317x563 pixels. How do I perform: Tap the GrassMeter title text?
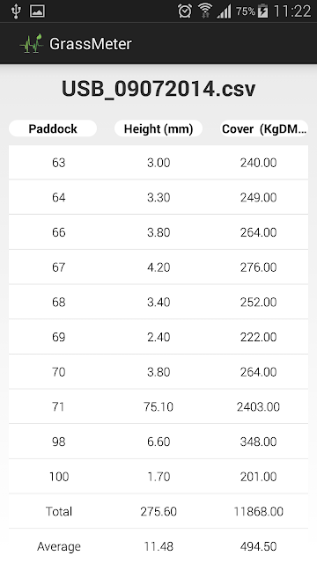point(91,44)
